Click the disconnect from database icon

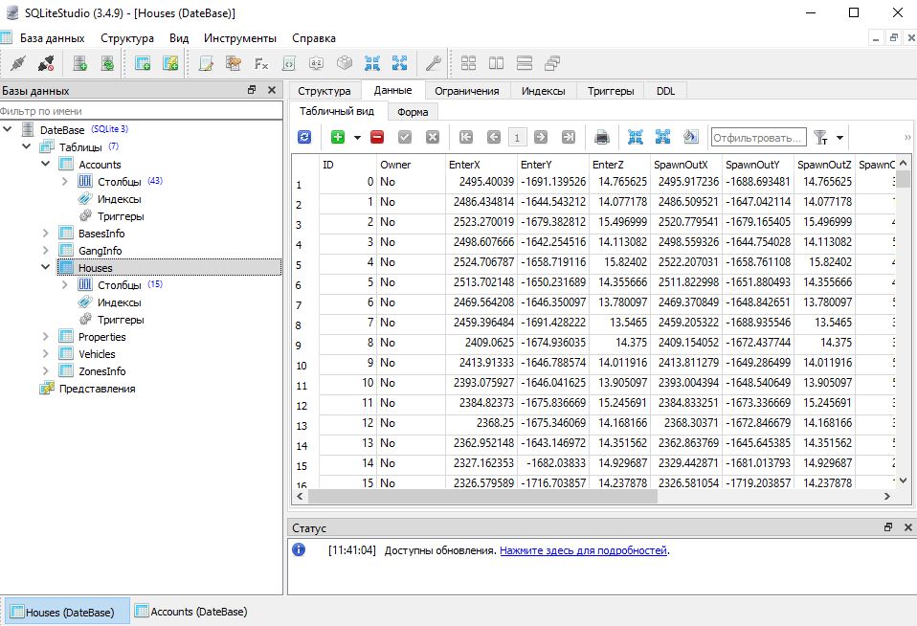tap(46, 63)
